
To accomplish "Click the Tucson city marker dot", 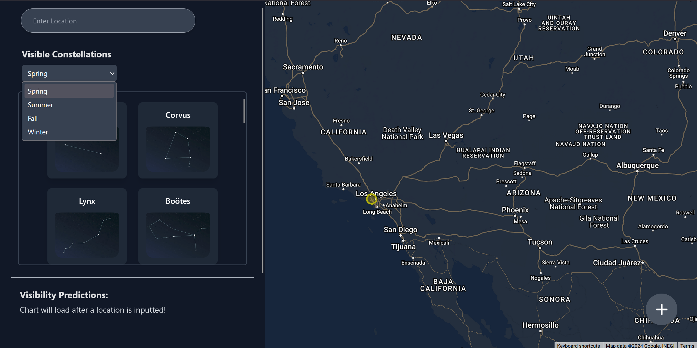I will click(540, 248).
